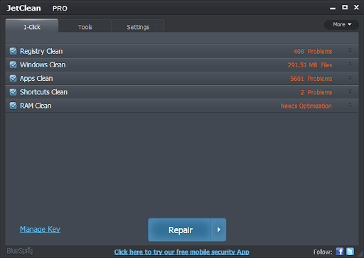Click the Repair button
This screenshot has height=258, width=364.
click(x=180, y=230)
